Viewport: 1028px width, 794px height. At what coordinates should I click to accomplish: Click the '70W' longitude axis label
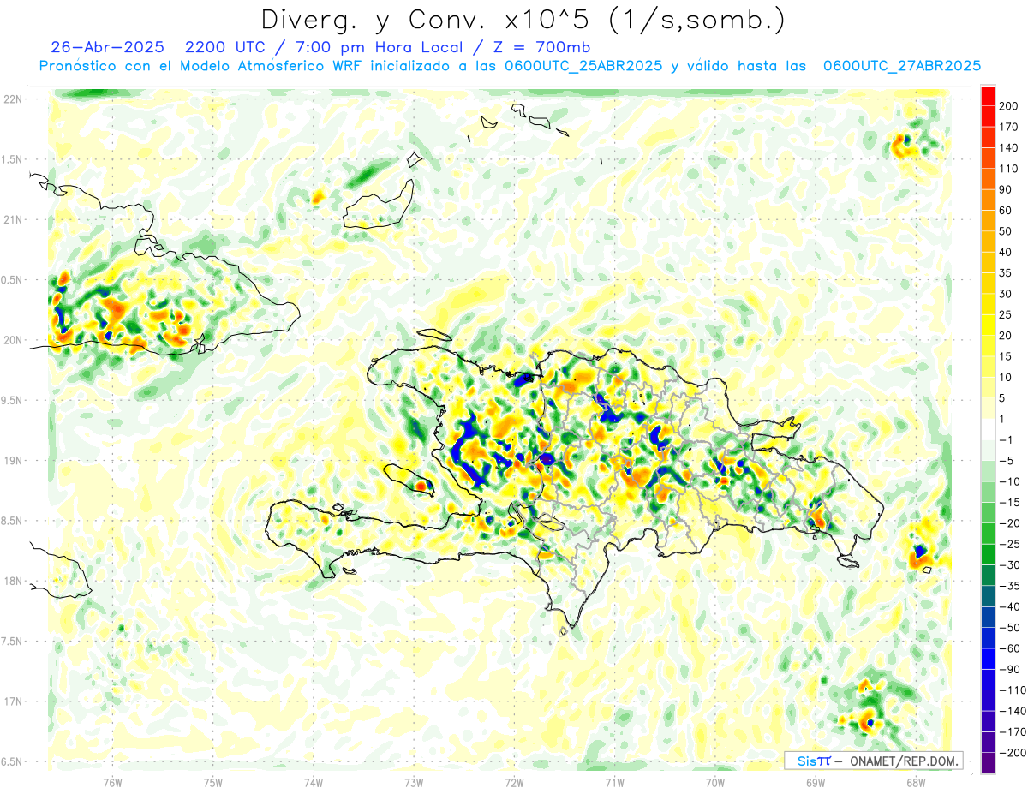(715, 782)
